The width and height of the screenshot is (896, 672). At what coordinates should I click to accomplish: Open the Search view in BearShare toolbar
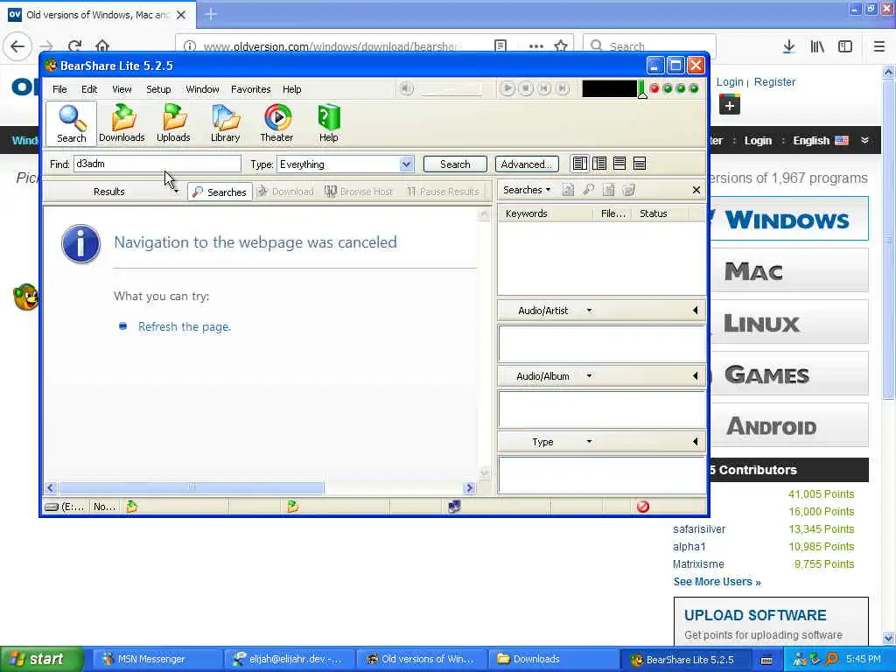click(72, 123)
